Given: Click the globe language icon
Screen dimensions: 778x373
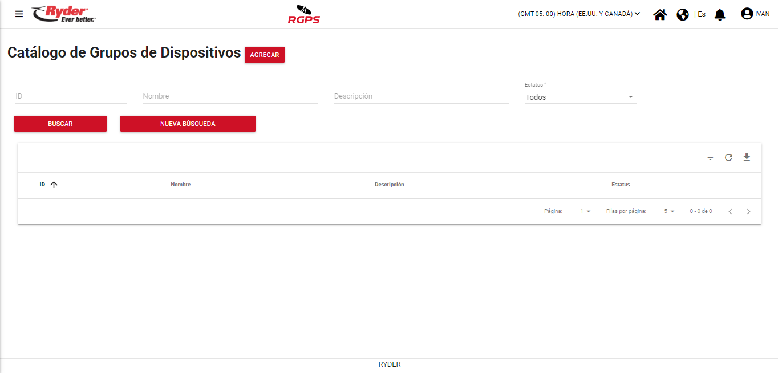Looking at the screenshot, I should [x=683, y=14].
